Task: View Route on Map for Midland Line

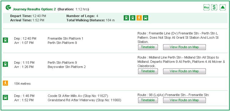Action: pyautogui.click(x=184, y=71)
